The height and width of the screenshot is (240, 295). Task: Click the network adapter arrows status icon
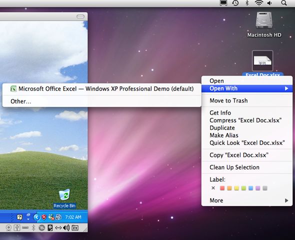(58, 228)
